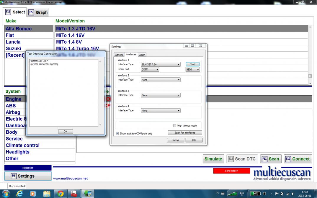Click the red Send Report button
Screen dimensions: 317x198
point(232,171)
